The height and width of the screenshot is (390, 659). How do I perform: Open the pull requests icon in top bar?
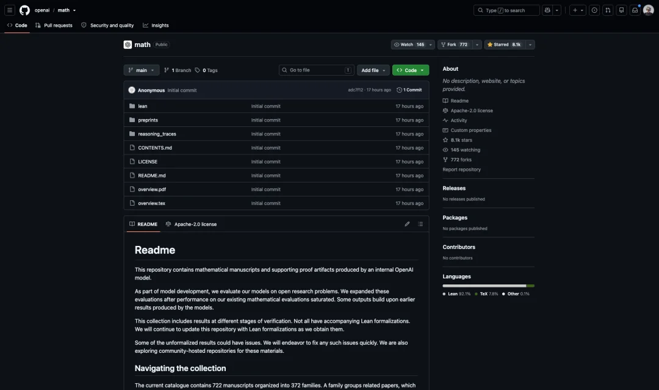pos(608,10)
